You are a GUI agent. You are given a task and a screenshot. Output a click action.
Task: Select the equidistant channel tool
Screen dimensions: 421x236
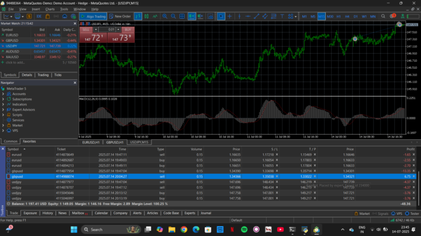265,16
